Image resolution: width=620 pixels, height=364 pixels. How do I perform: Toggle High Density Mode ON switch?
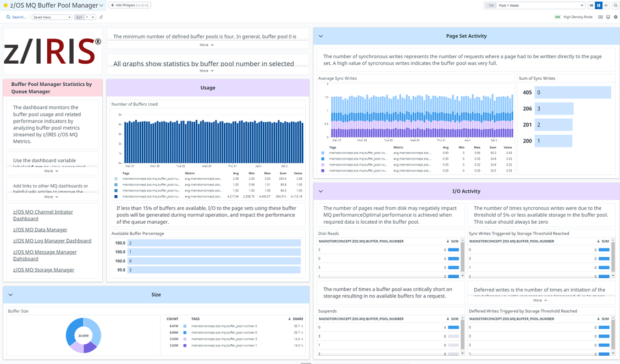[557, 17]
